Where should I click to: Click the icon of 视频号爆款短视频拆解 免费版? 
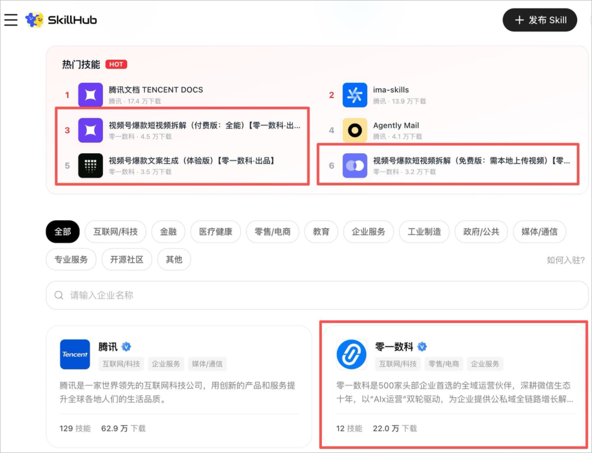pyautogui.click(x=355, y=165)
